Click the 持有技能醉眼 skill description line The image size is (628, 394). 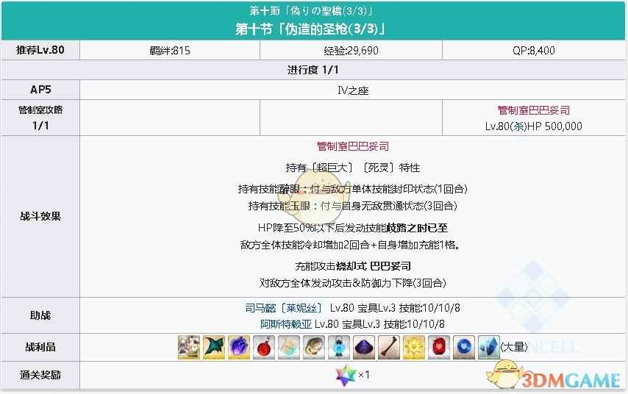352,189
